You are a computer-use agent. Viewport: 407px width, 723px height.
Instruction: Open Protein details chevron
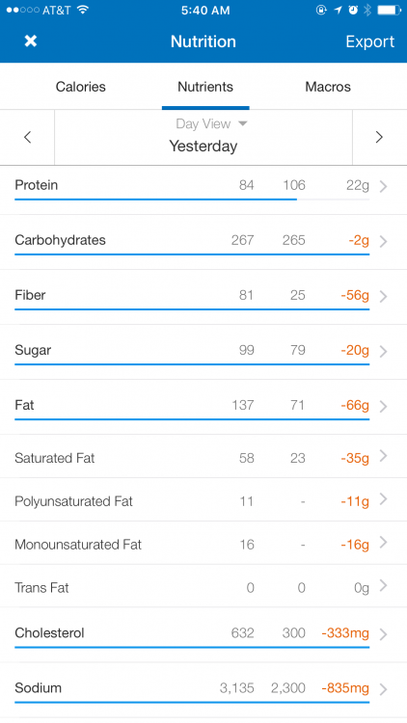tap(383, 186)
